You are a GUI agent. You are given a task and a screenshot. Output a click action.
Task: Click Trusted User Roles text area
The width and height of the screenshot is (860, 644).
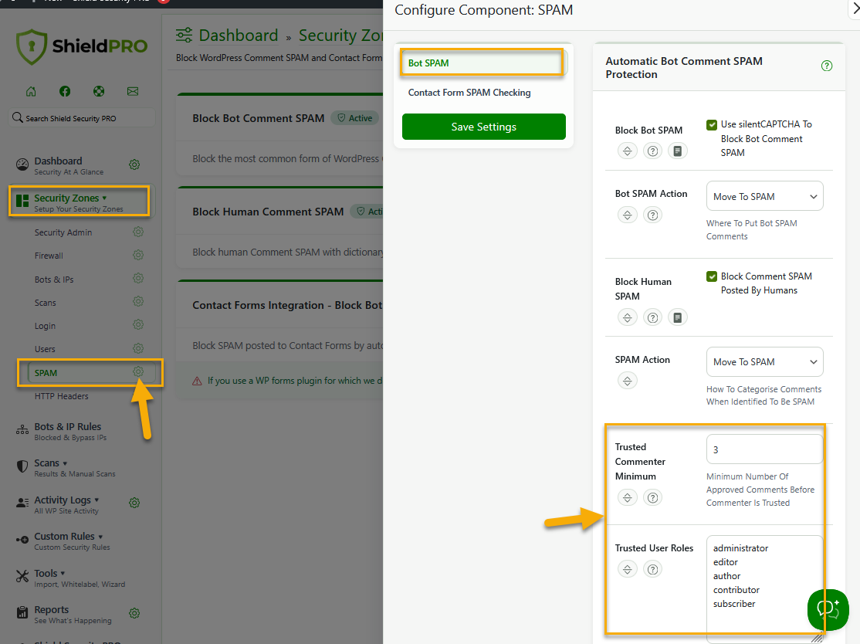click(764, 588)
